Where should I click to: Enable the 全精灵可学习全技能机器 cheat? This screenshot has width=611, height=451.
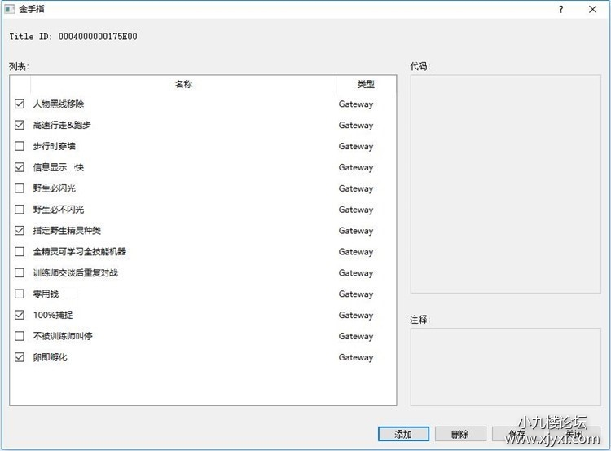tap(20, 252)
